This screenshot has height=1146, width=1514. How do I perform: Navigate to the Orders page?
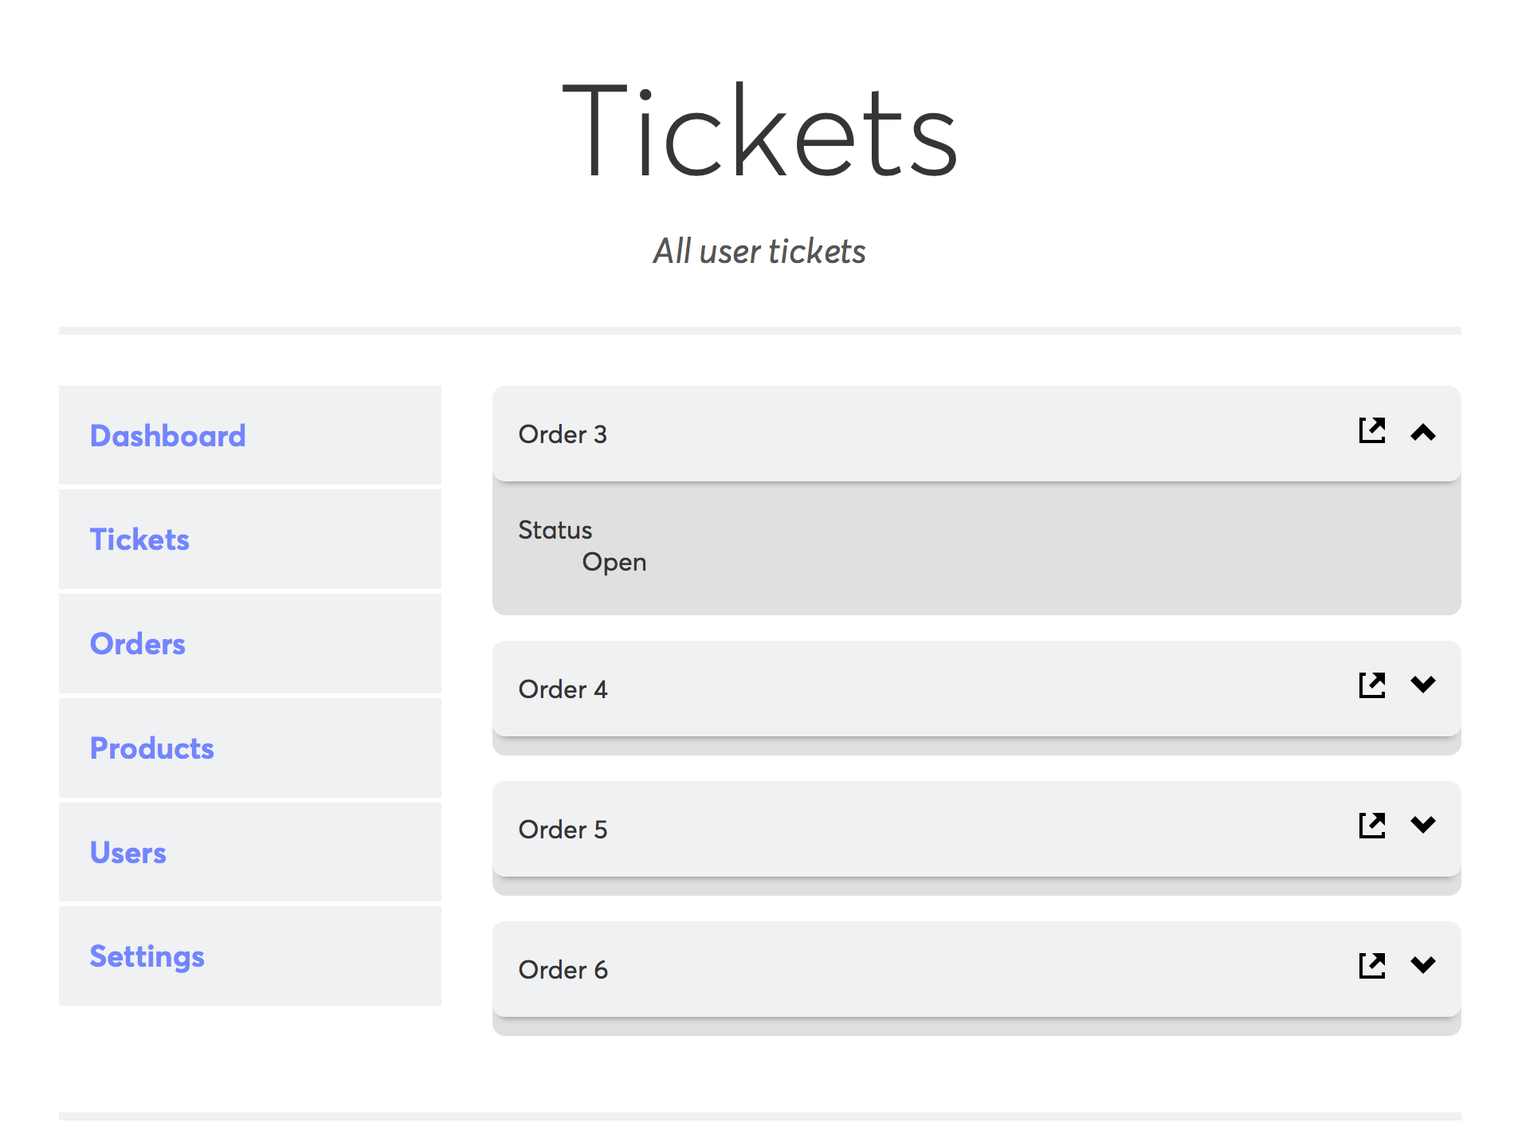[x=137, y=644]
